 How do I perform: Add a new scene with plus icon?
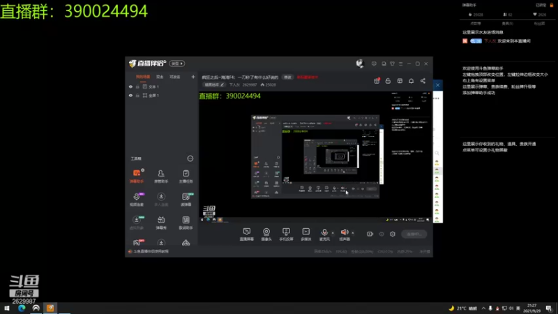tap(193, 77)
